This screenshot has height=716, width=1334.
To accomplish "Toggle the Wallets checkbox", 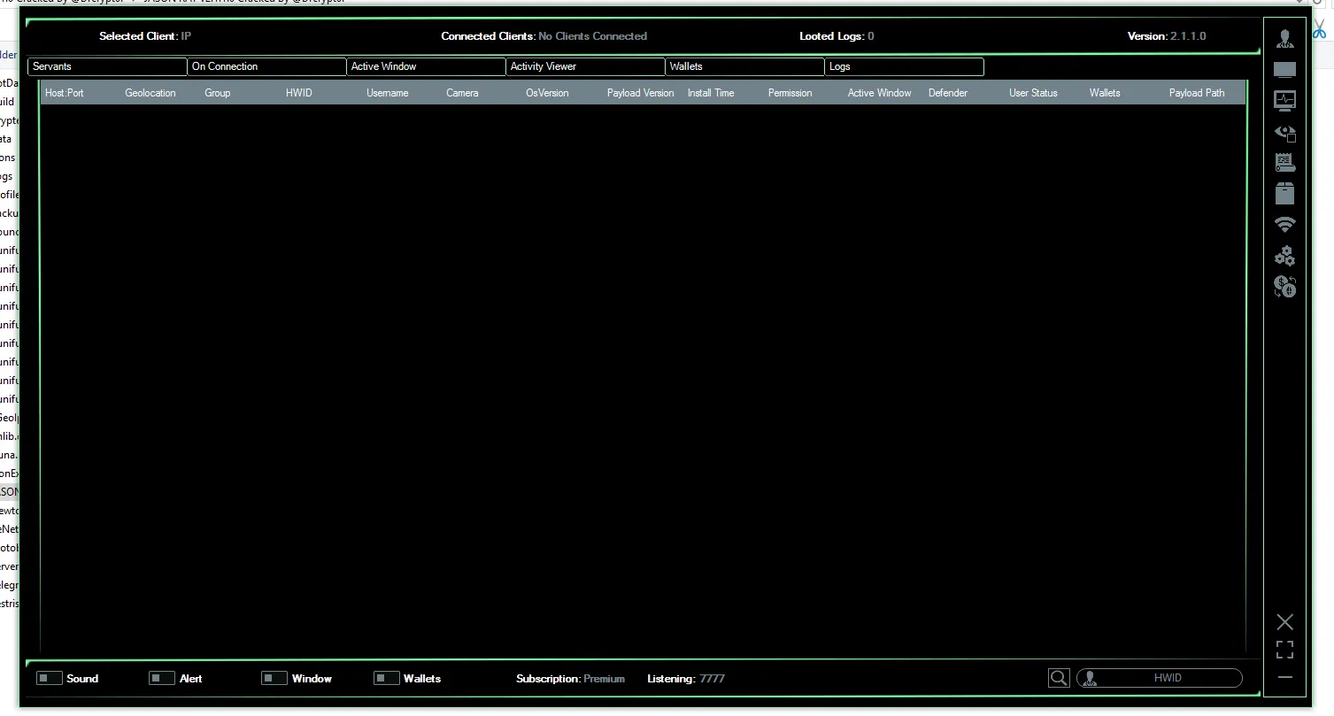I will (386, 677).
